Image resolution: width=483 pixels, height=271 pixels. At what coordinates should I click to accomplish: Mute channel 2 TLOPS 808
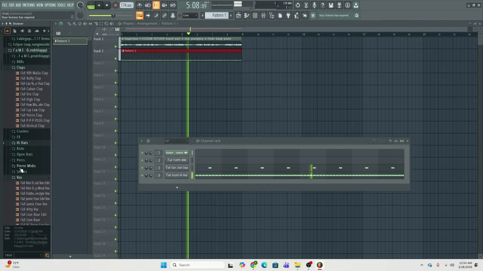coord(142,160)
